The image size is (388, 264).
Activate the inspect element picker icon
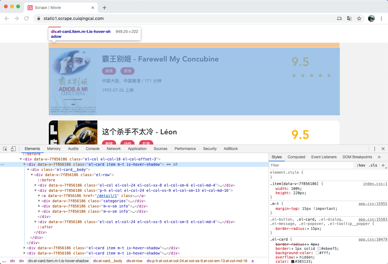(5, 149)
